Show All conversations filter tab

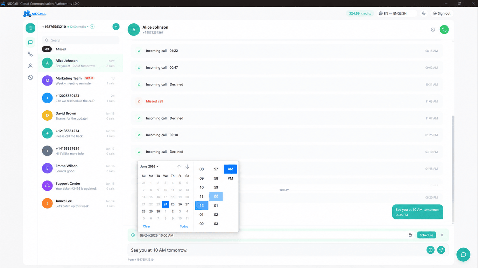click(x=47, y=49)
